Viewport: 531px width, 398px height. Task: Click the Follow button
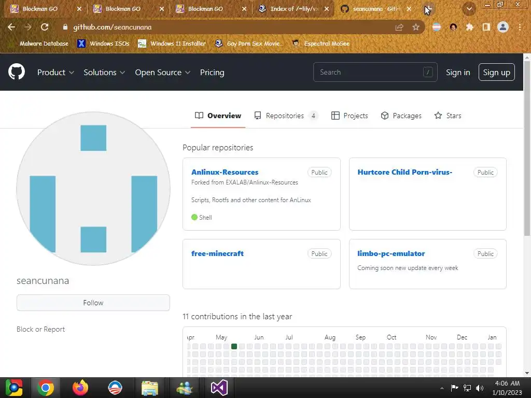(x=93, y=303)
